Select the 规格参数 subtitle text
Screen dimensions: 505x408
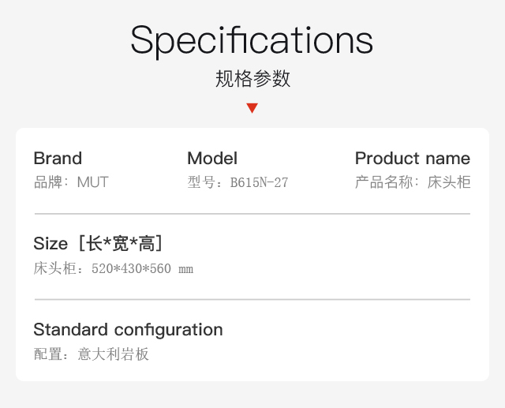tap(252, 78)
